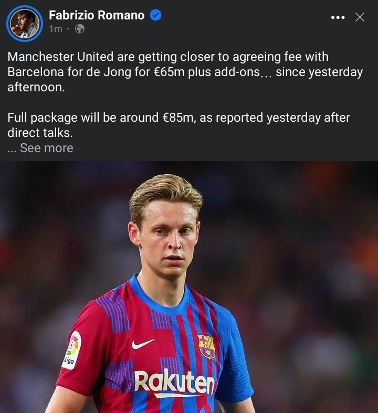Click the Full package €85m paragraph
Image resolution: width=378 pixels, height=413 pixels.
(x=178, y=125)
